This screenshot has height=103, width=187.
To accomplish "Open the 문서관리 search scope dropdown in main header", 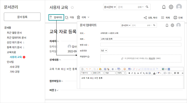I will [110, 7].
